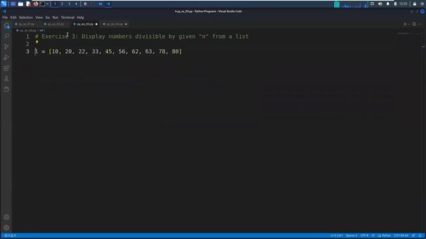Image resolution: width=426 pixels, height=239 pixels.
Task: Click the line 1 comment text
Action: pyautogui.click(x=142, y=37)
